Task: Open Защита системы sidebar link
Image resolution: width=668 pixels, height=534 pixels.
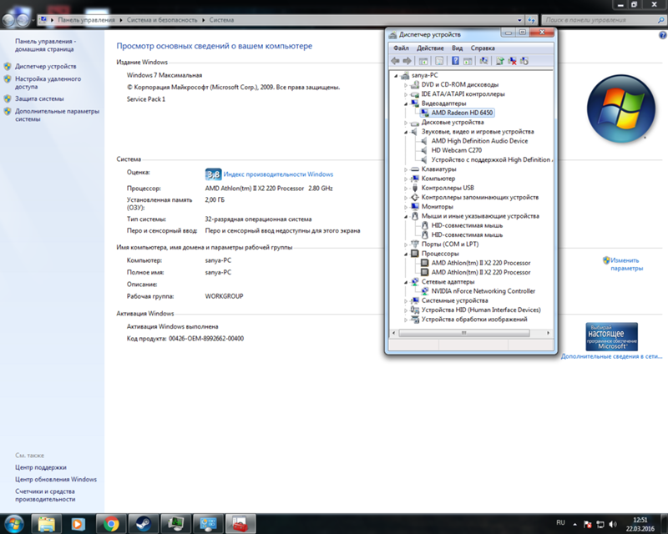Action: [x=39, y=98]
